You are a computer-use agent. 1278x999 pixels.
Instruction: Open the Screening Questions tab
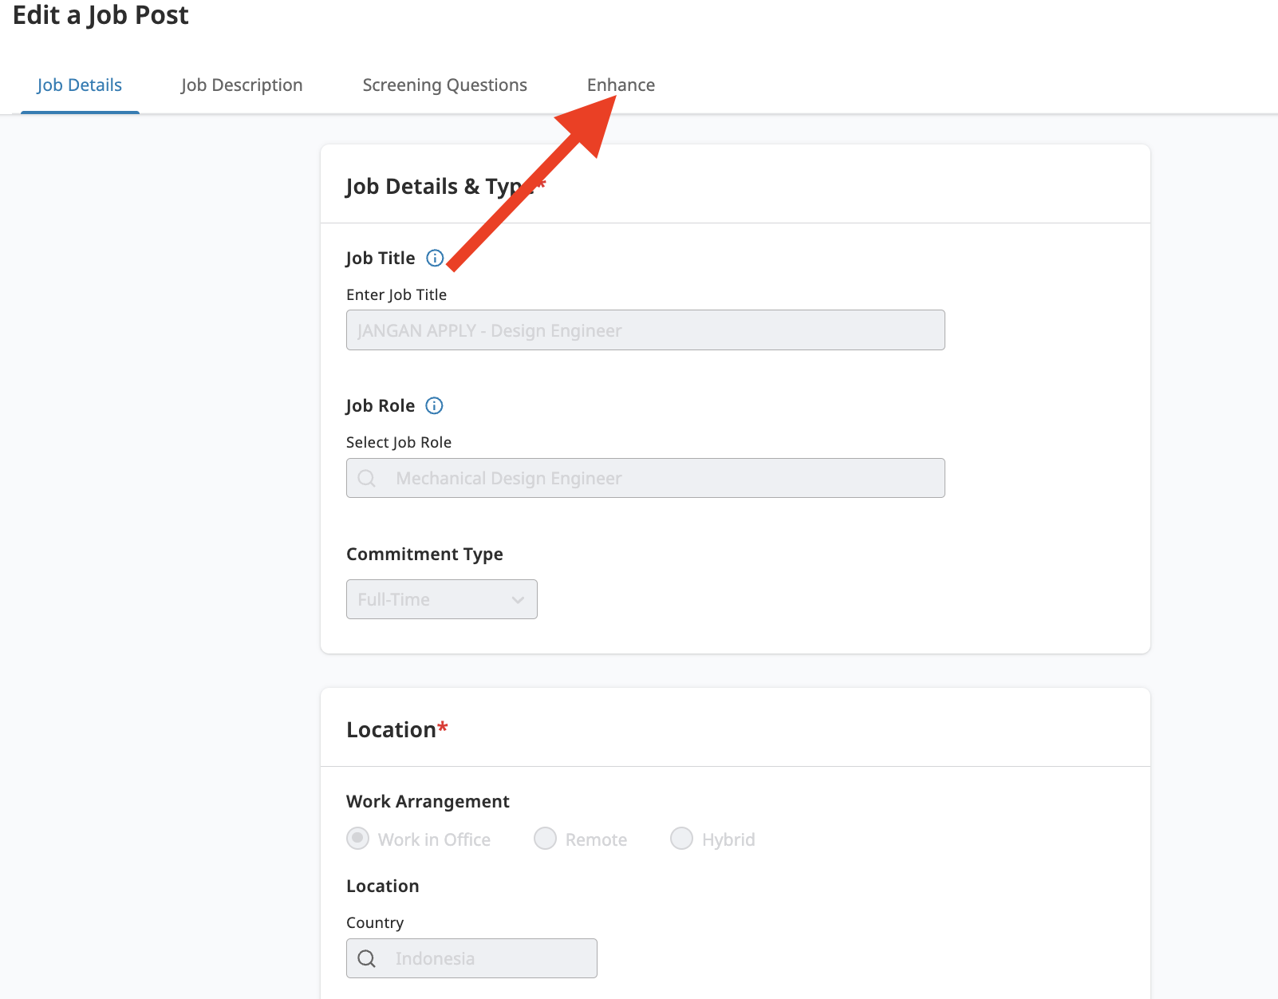(x=444, y=85)
